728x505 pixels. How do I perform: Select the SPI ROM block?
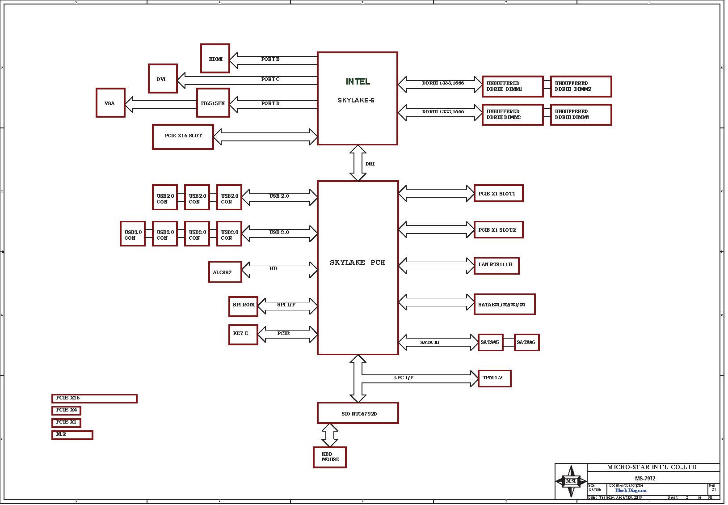(243, 306)
